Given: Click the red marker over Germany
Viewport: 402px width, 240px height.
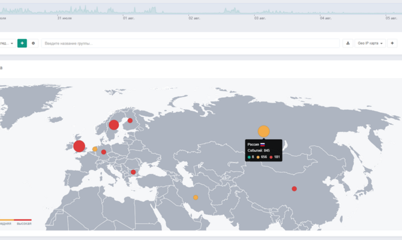Looking at the screenshot, I should click(x=104, y=152).
